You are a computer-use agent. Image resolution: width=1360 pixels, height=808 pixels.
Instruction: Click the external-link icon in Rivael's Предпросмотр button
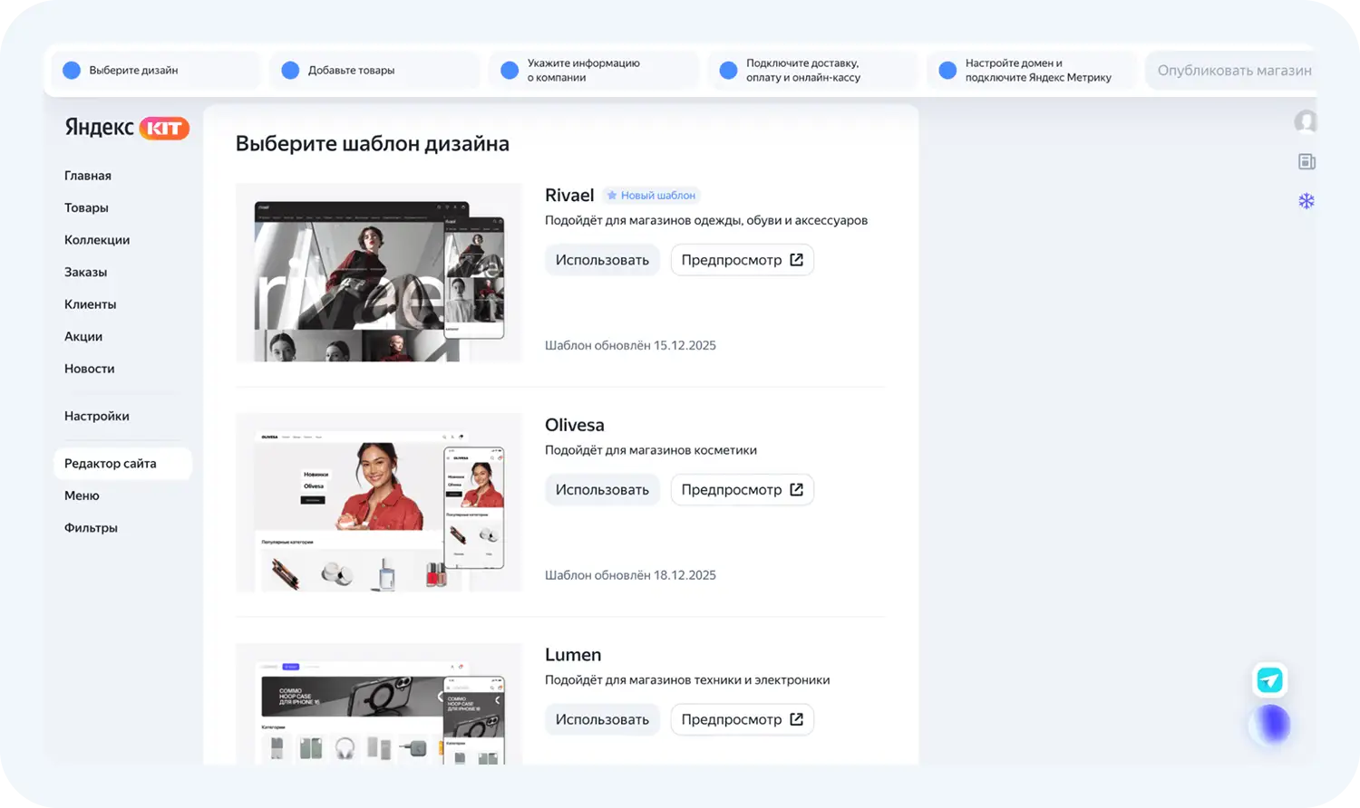(796, 260)
